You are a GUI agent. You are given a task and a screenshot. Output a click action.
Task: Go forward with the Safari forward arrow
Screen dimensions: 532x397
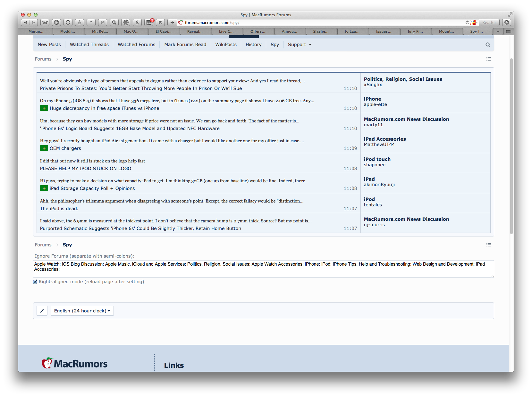point(34,22)
